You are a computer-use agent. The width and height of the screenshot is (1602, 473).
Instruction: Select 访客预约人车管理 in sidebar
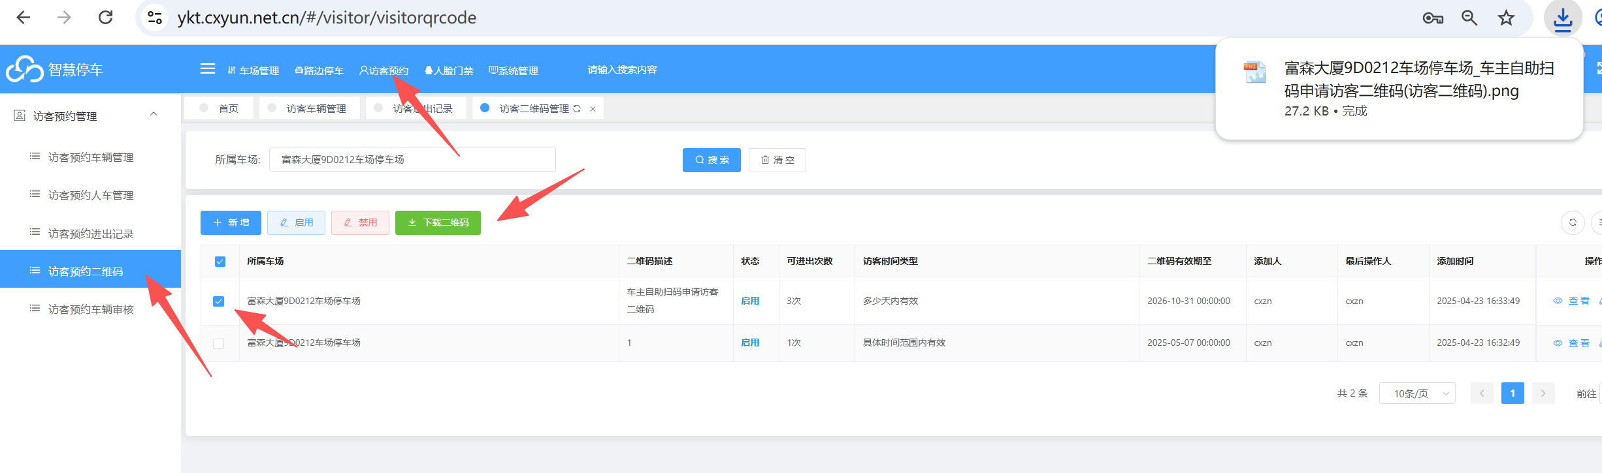[90, 195]
